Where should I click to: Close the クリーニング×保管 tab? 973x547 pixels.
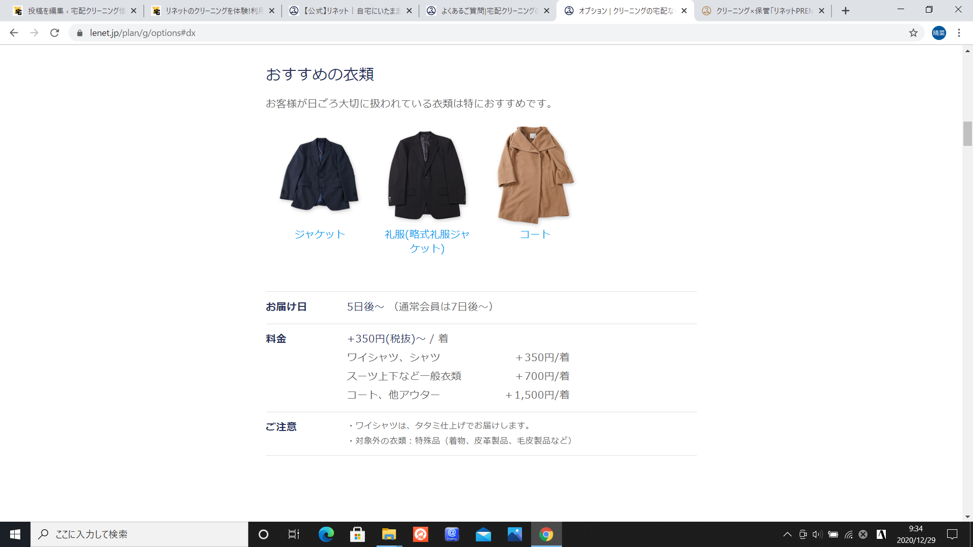pos(821,11)
